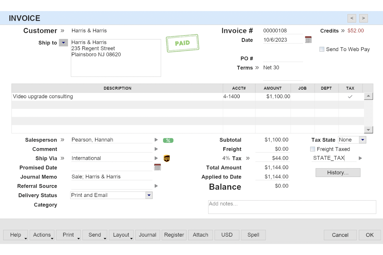Click the arrow beside the Ship Via field
The height and width of the screenshot is (255, 383).
pos(156,158)
